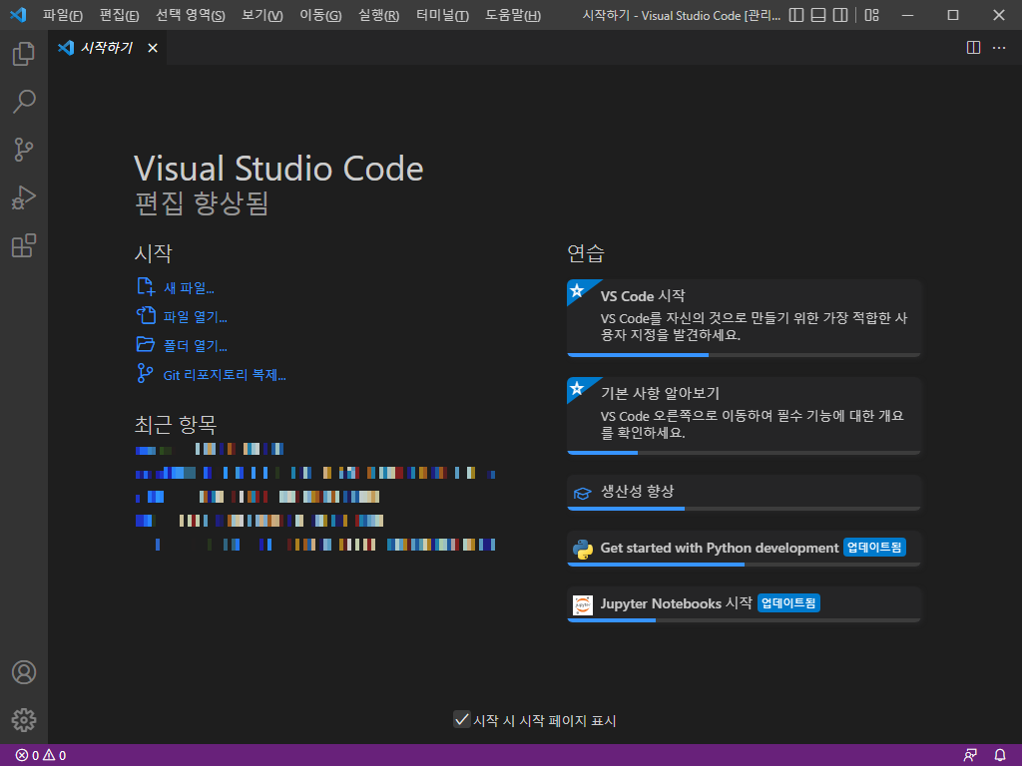Open the 실행(R) menu
This screenshot has width=1022, height=766.
378,15
